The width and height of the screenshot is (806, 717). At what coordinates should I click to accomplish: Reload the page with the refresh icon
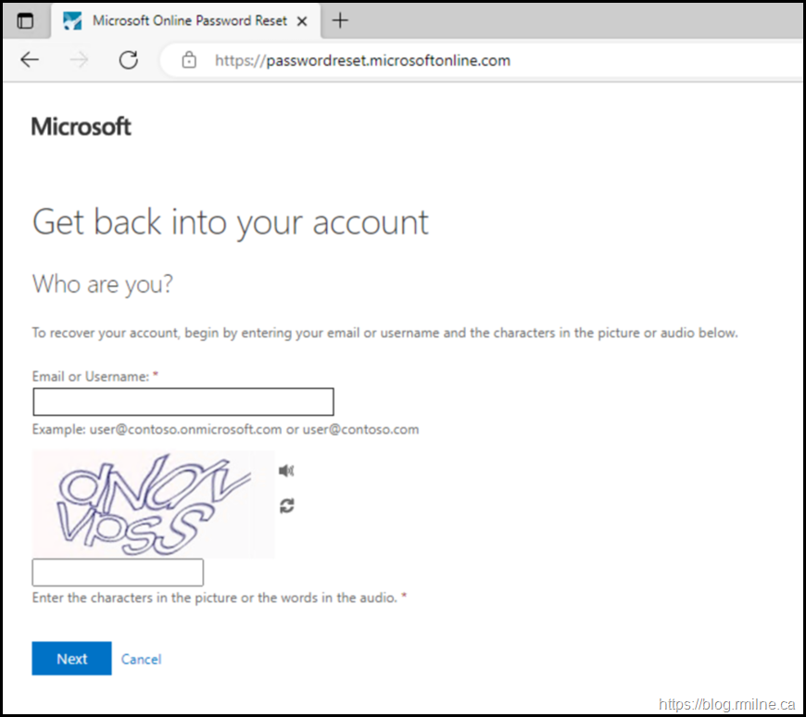(129, 60)
